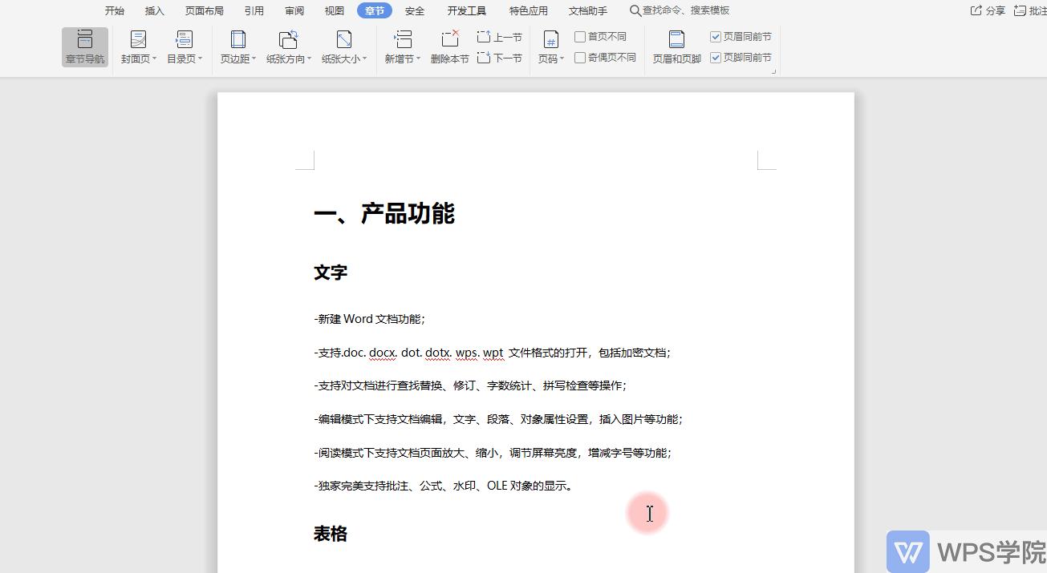1047x573 pixels.
Task: Open the 查找命令、搜索模板 search field
Action: (680, 10)
